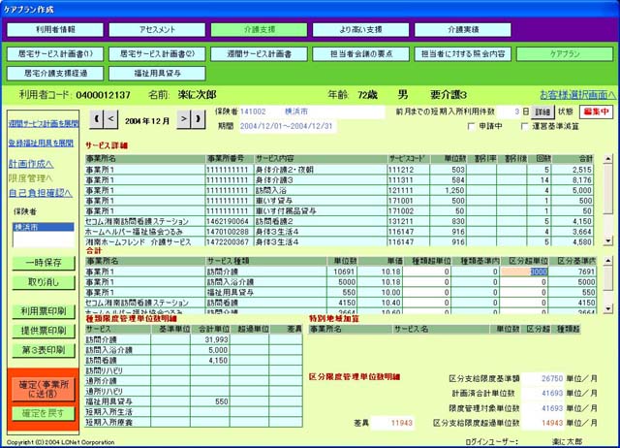Open the より高い支援 tab
Screen dimensions: 620x448
point(361,30)
